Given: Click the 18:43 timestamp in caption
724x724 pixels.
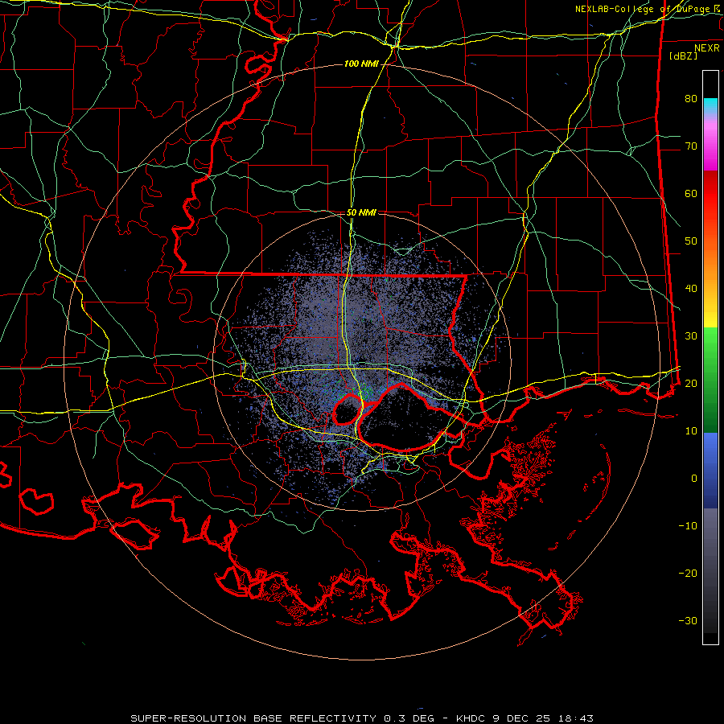Looking at the screenshot, I should tap(575, 718).
